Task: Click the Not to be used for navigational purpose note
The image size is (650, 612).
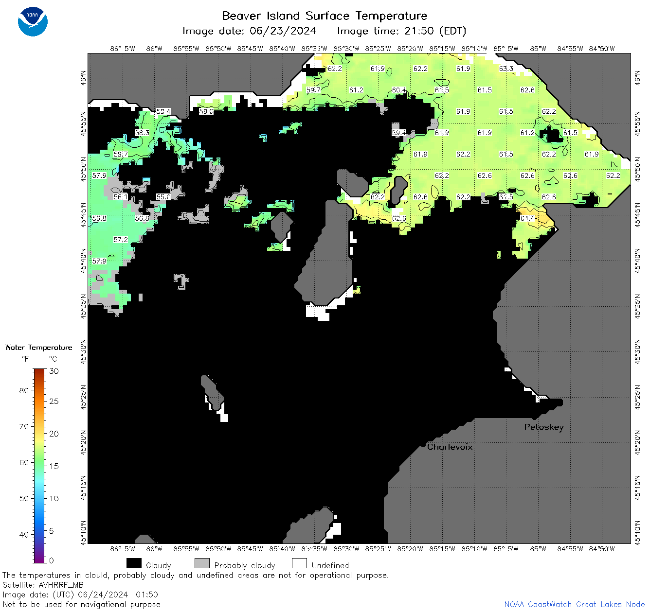Action: (x=81, y=604)
